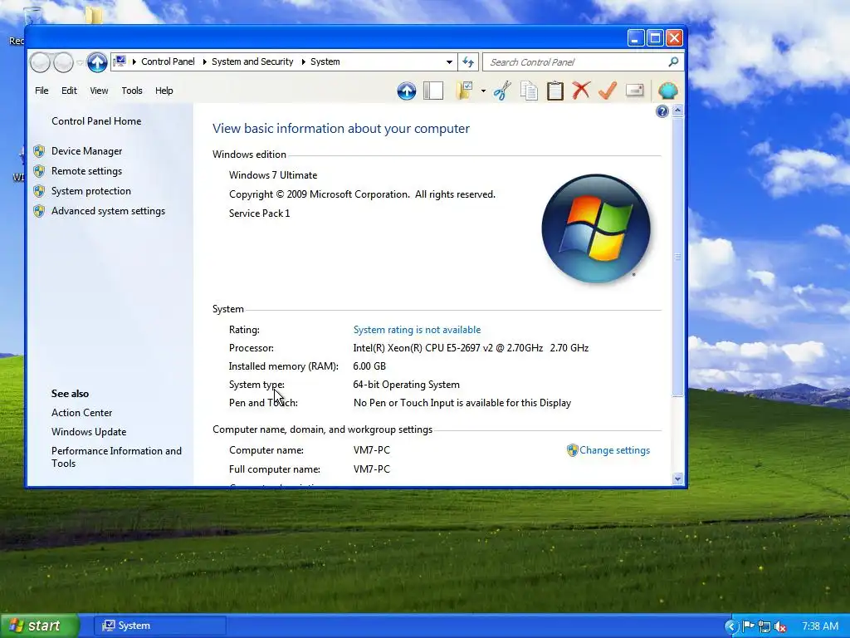Open the blue Help question mark
850x638 pixels.
(x=662, y=112)
